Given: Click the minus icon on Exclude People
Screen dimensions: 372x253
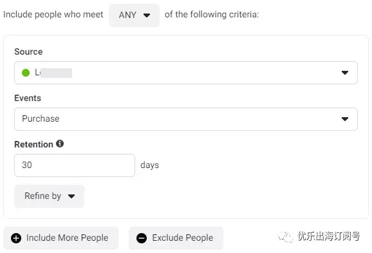Looking at the screenshot, I should coord(142,238).
